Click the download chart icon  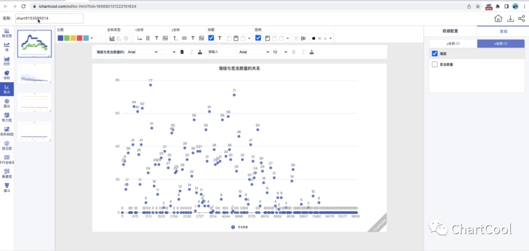coord(510,19)
